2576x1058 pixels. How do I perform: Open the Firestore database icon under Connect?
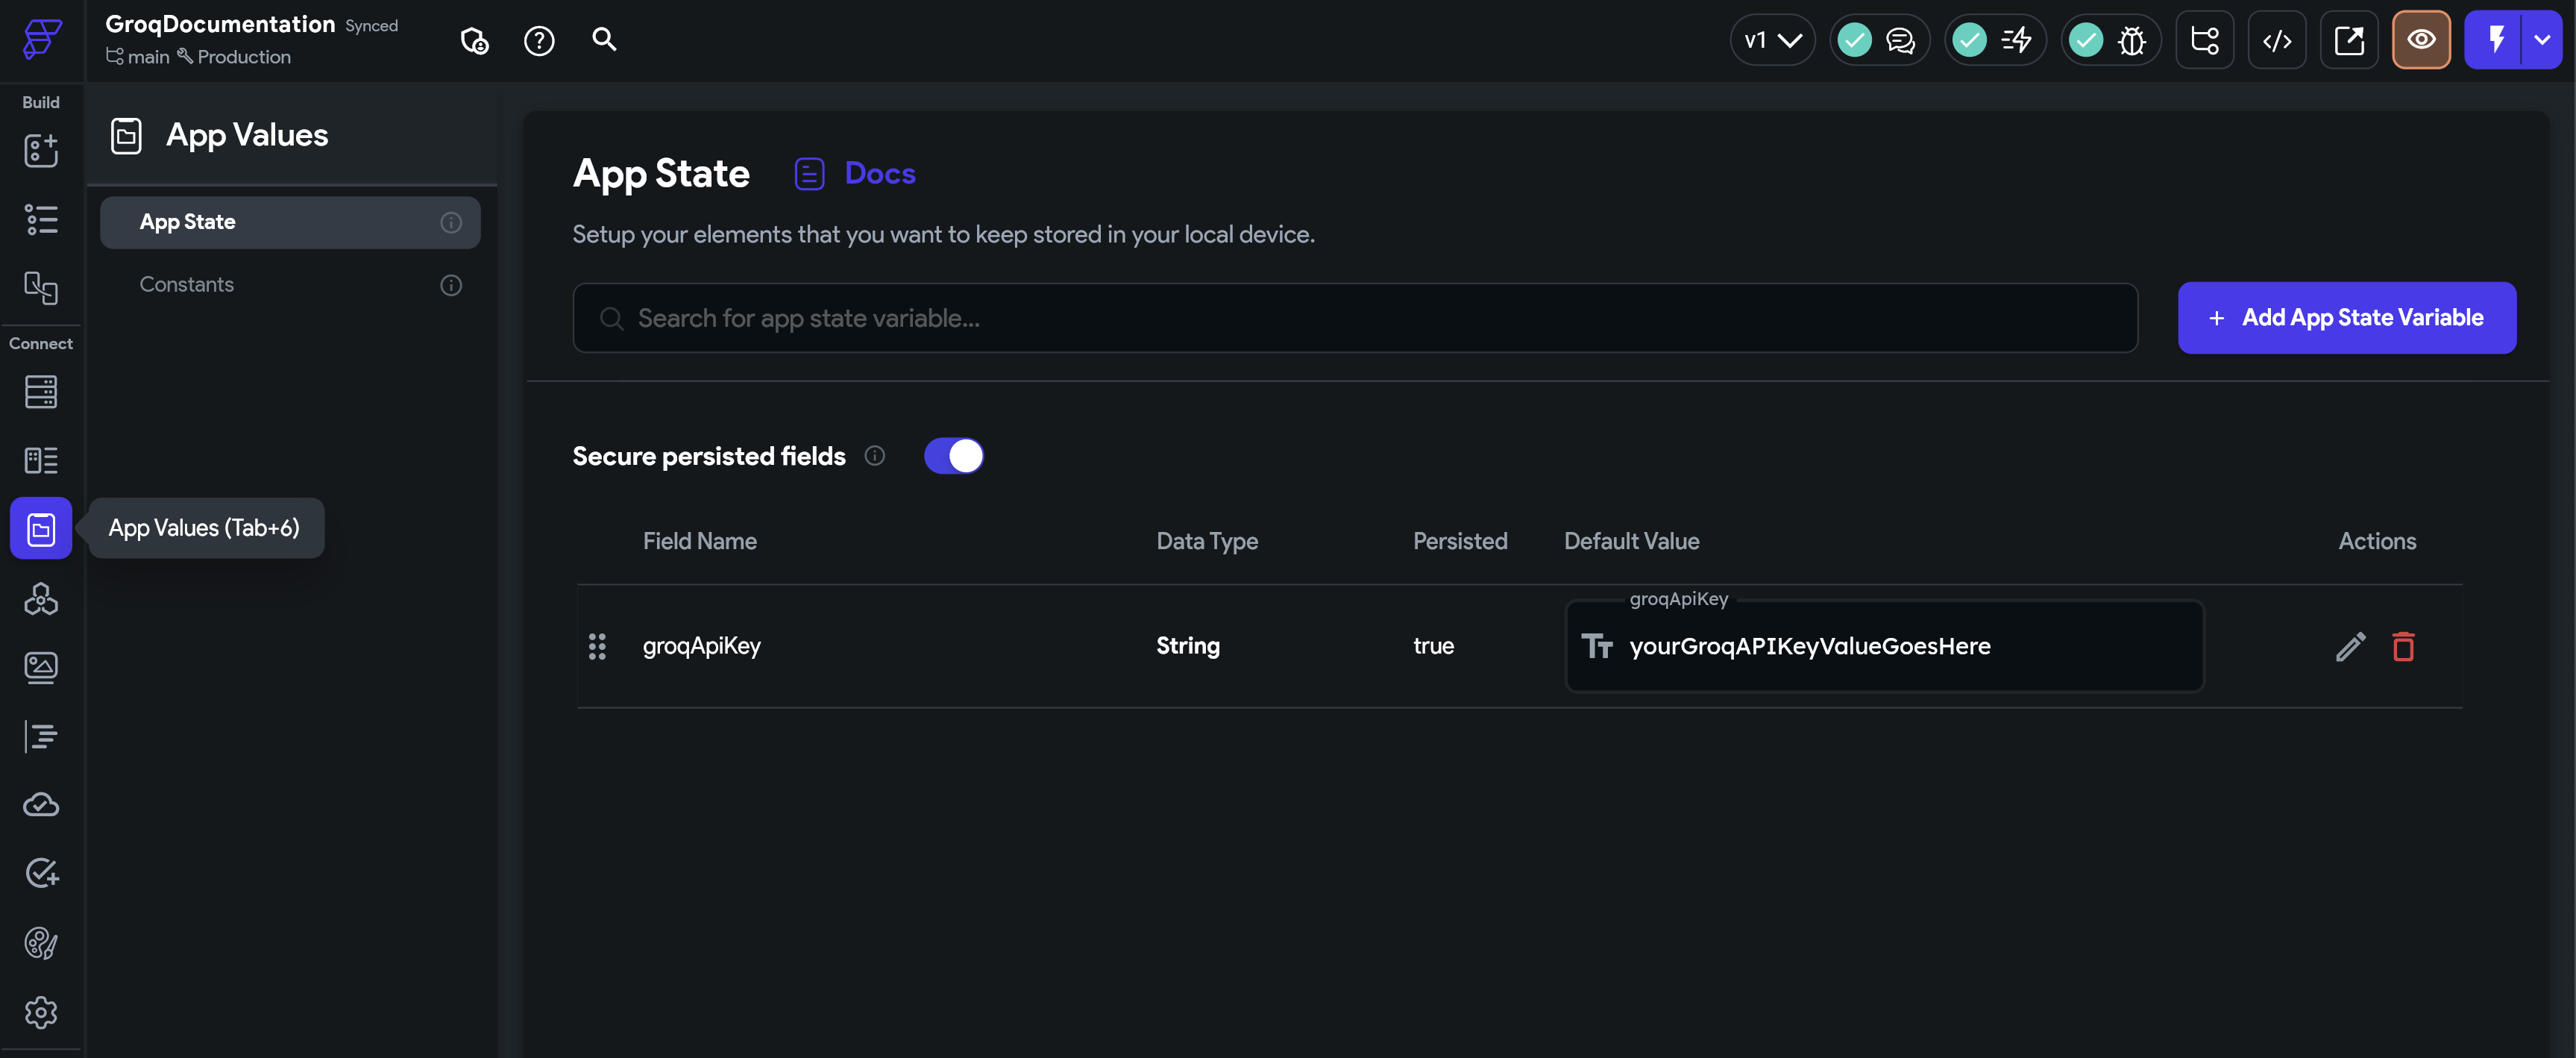[x=41, y=392]
